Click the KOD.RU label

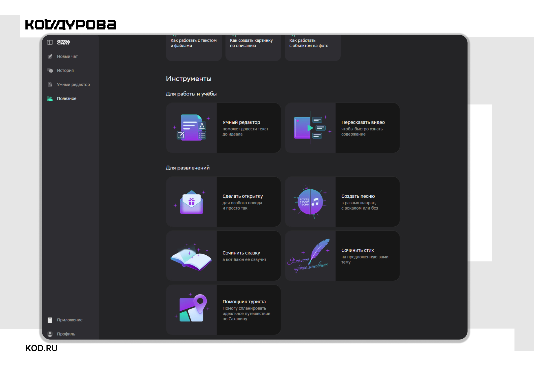(x=42, y=348)
